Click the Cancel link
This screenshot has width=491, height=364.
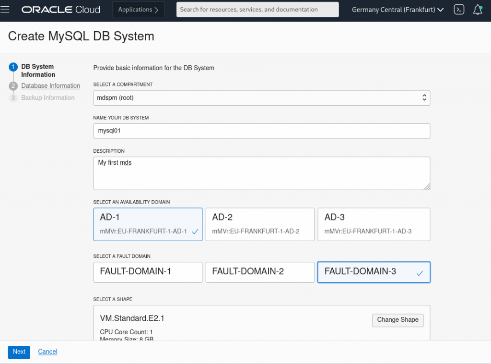click(47, 352)
